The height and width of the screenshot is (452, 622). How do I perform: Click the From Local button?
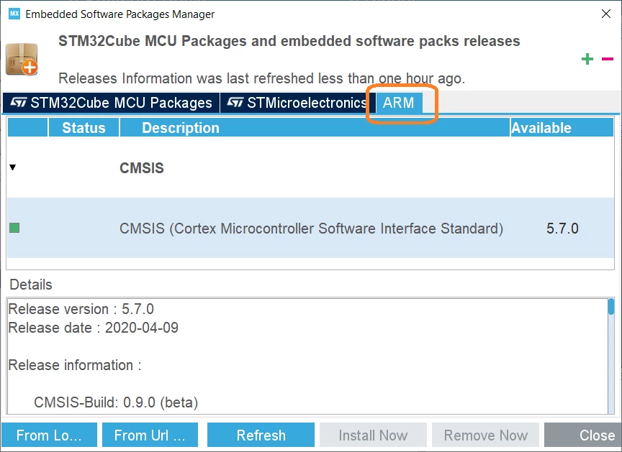tap(49, 435)
